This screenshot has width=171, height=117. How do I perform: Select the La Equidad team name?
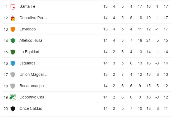click(x=29, y=52)
